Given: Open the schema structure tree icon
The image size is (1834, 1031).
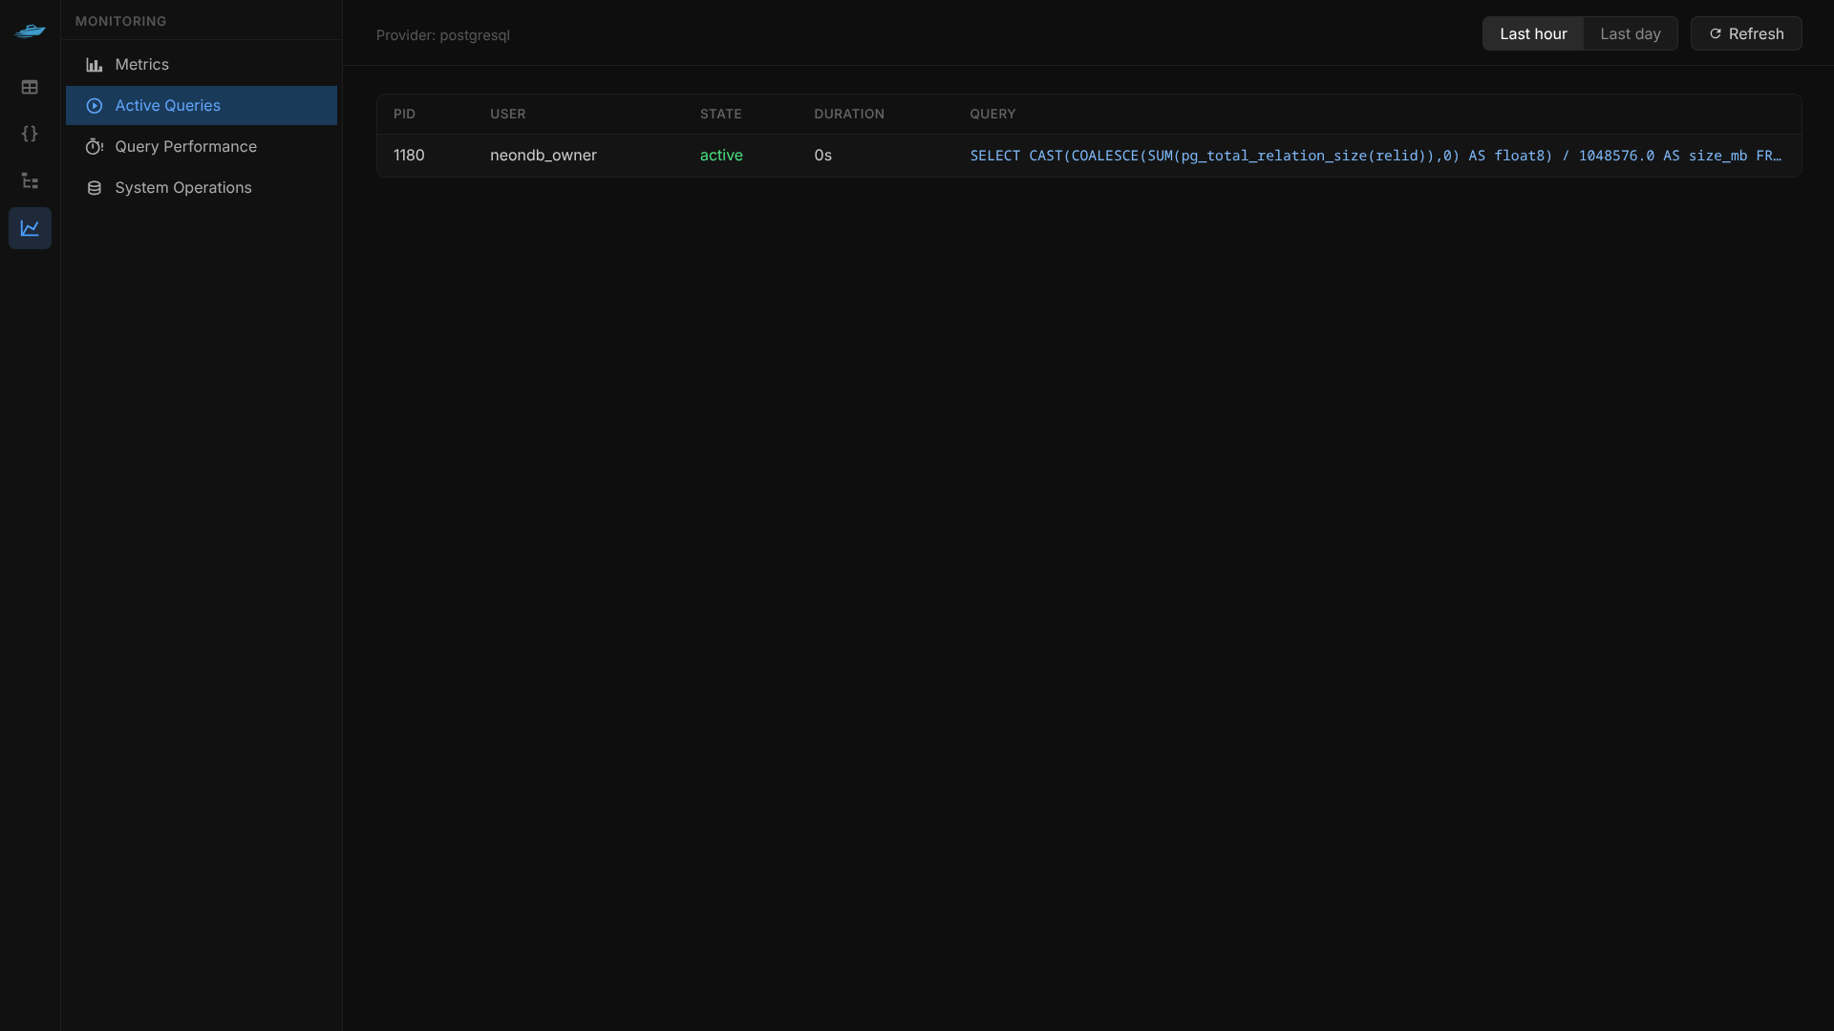Looking at the screenshot, I should point(30,180).
